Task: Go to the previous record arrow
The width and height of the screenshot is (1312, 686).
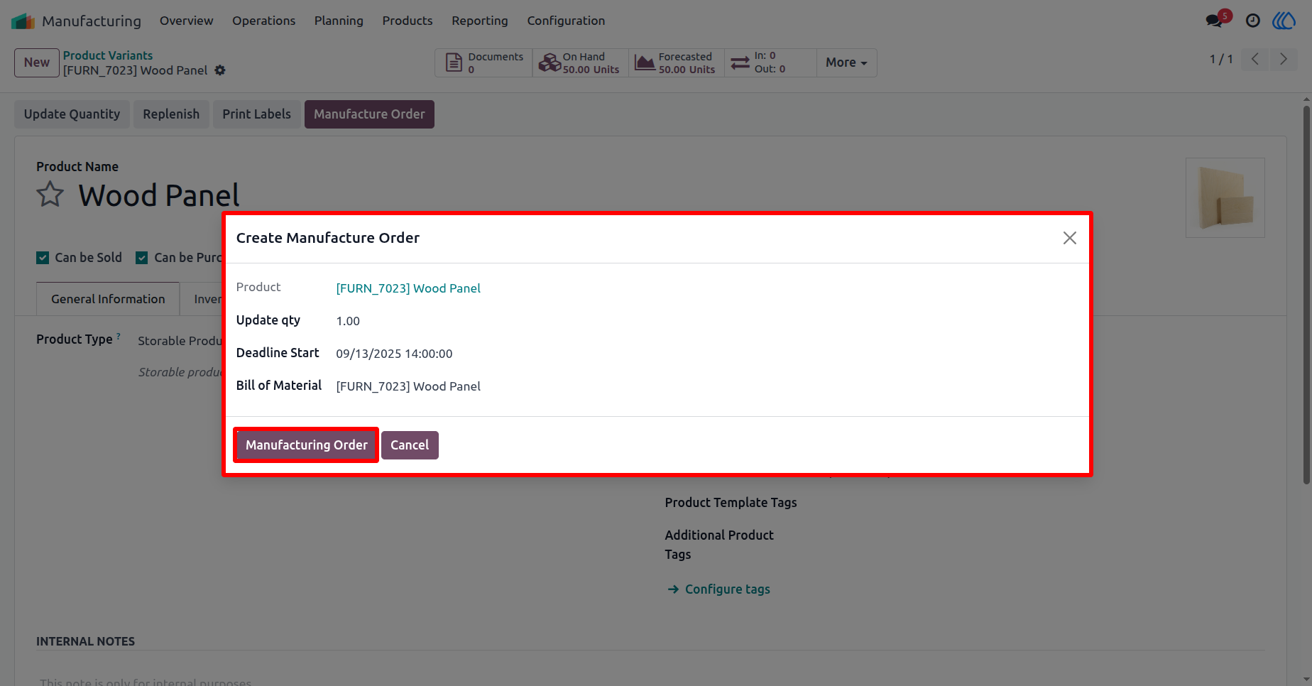Action: [1255, 59]
